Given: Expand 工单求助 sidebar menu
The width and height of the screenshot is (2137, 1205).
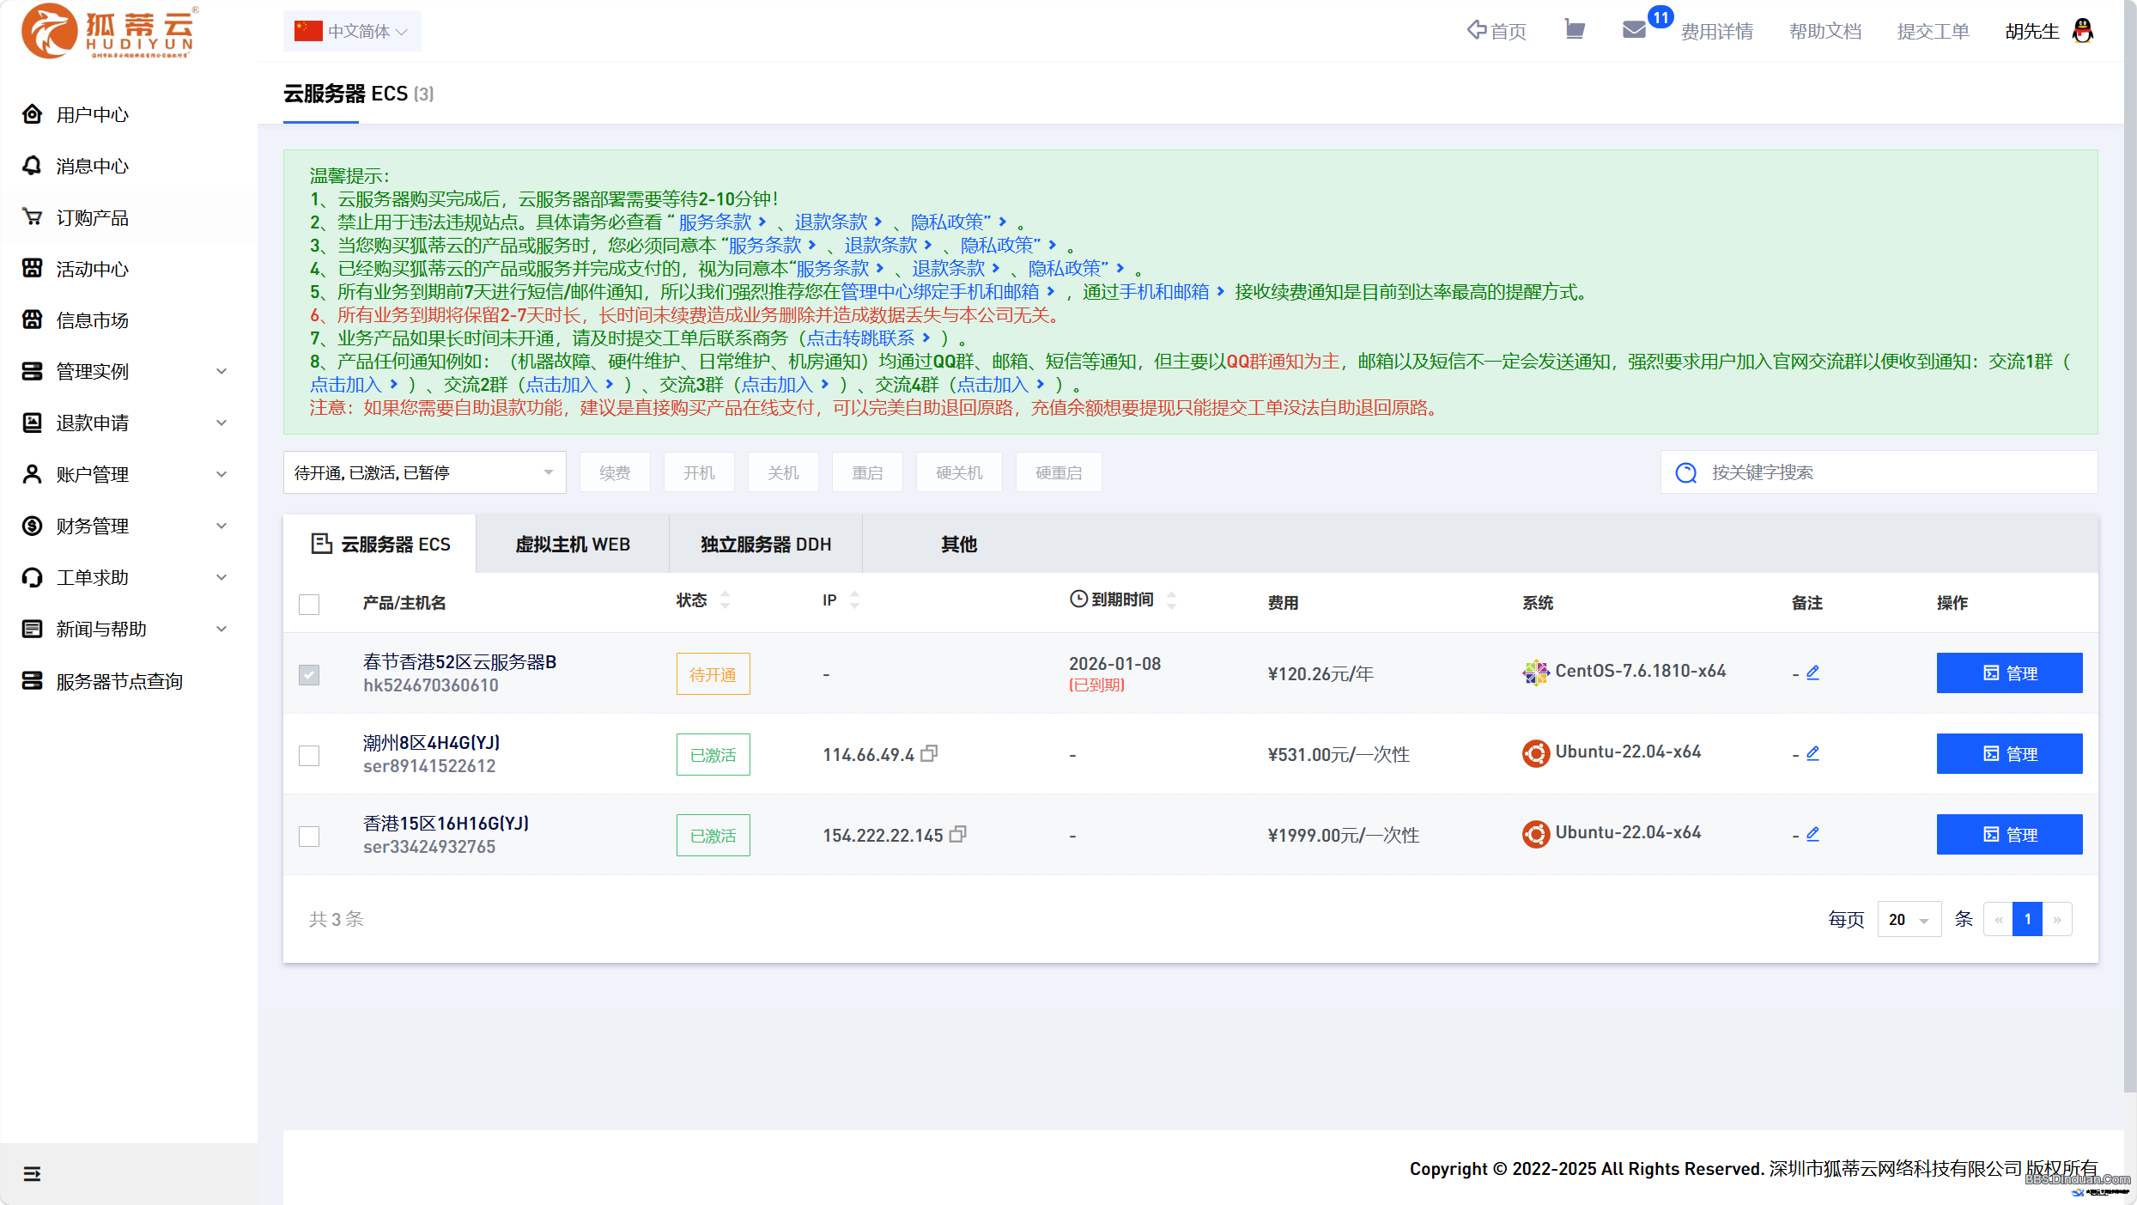Looking at the screenshot, I should [x=222, y=577].
